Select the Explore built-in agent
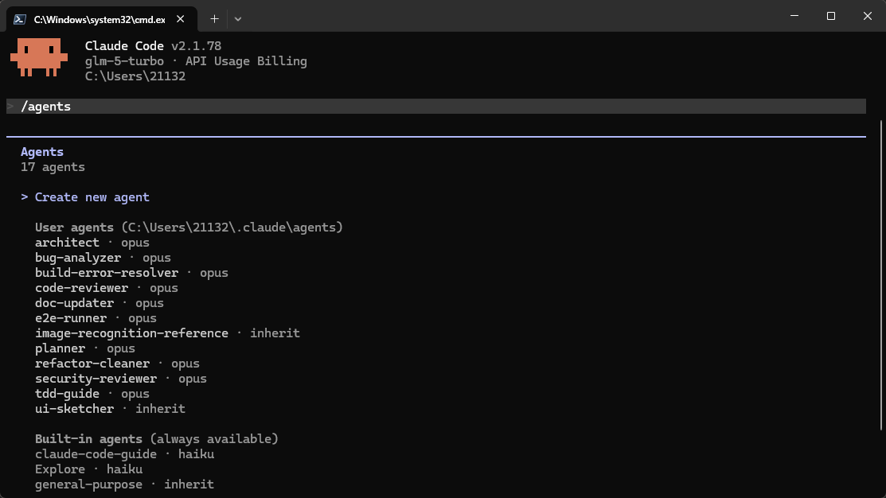Screen dimensions: 886x498 [x=88, y=470]
